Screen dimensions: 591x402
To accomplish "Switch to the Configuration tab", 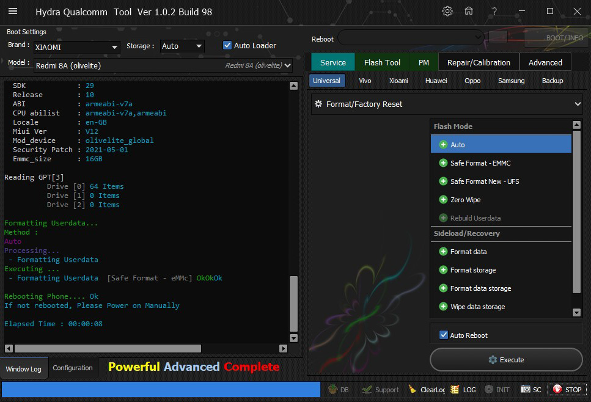I will click(72, 368).
